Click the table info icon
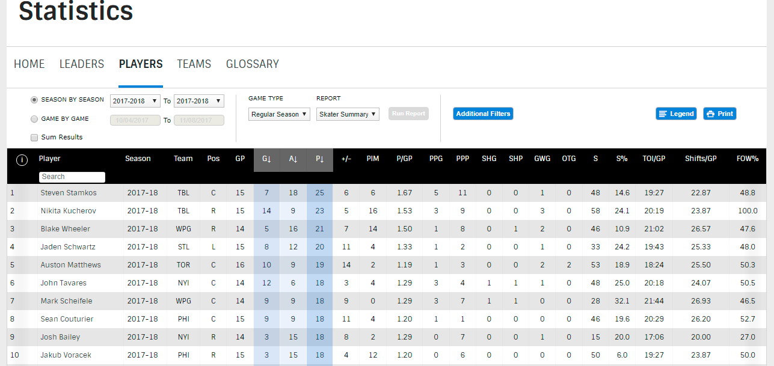774x366 pixels. (x=22, y=160)
